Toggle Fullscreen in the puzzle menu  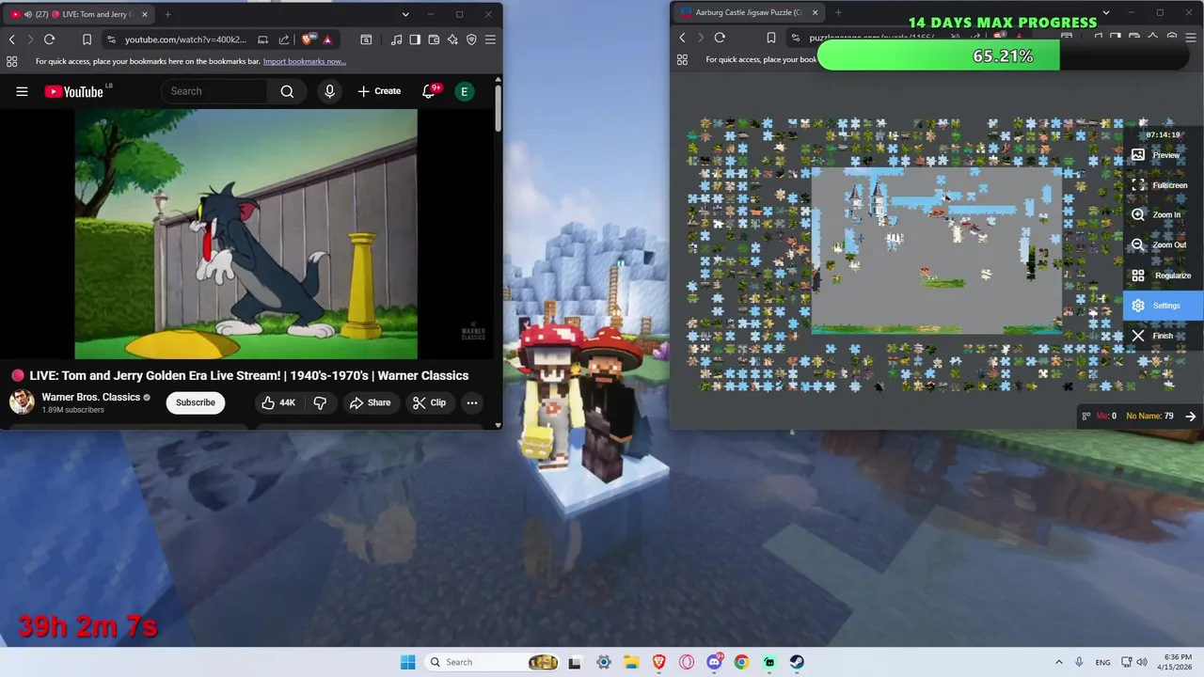pos(1164,185)
